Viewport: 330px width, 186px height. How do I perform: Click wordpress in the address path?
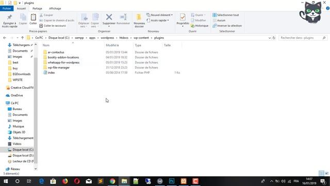pos(107,38)
